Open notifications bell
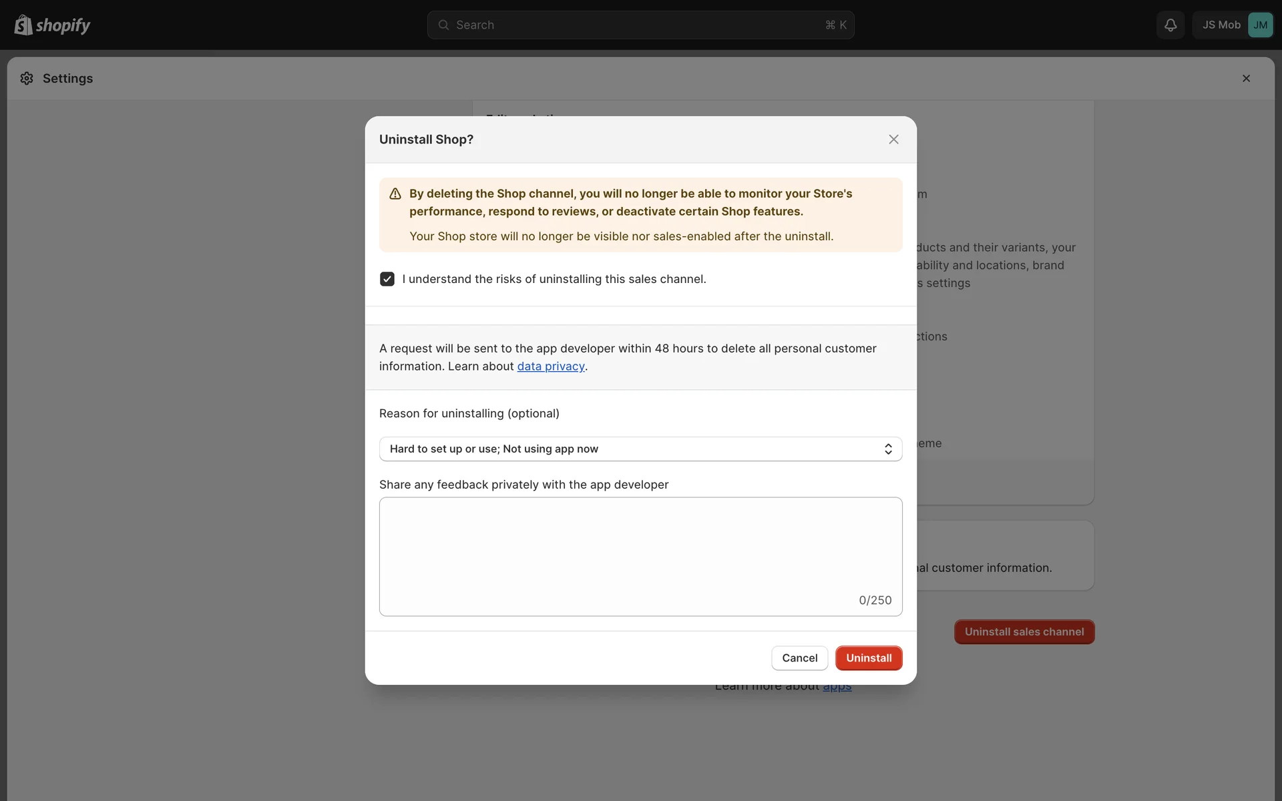The width and height of the screenshot is (1282, 801). (1170, 25)
